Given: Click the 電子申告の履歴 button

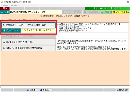Looking at the screenshot, I should (91, 12).
